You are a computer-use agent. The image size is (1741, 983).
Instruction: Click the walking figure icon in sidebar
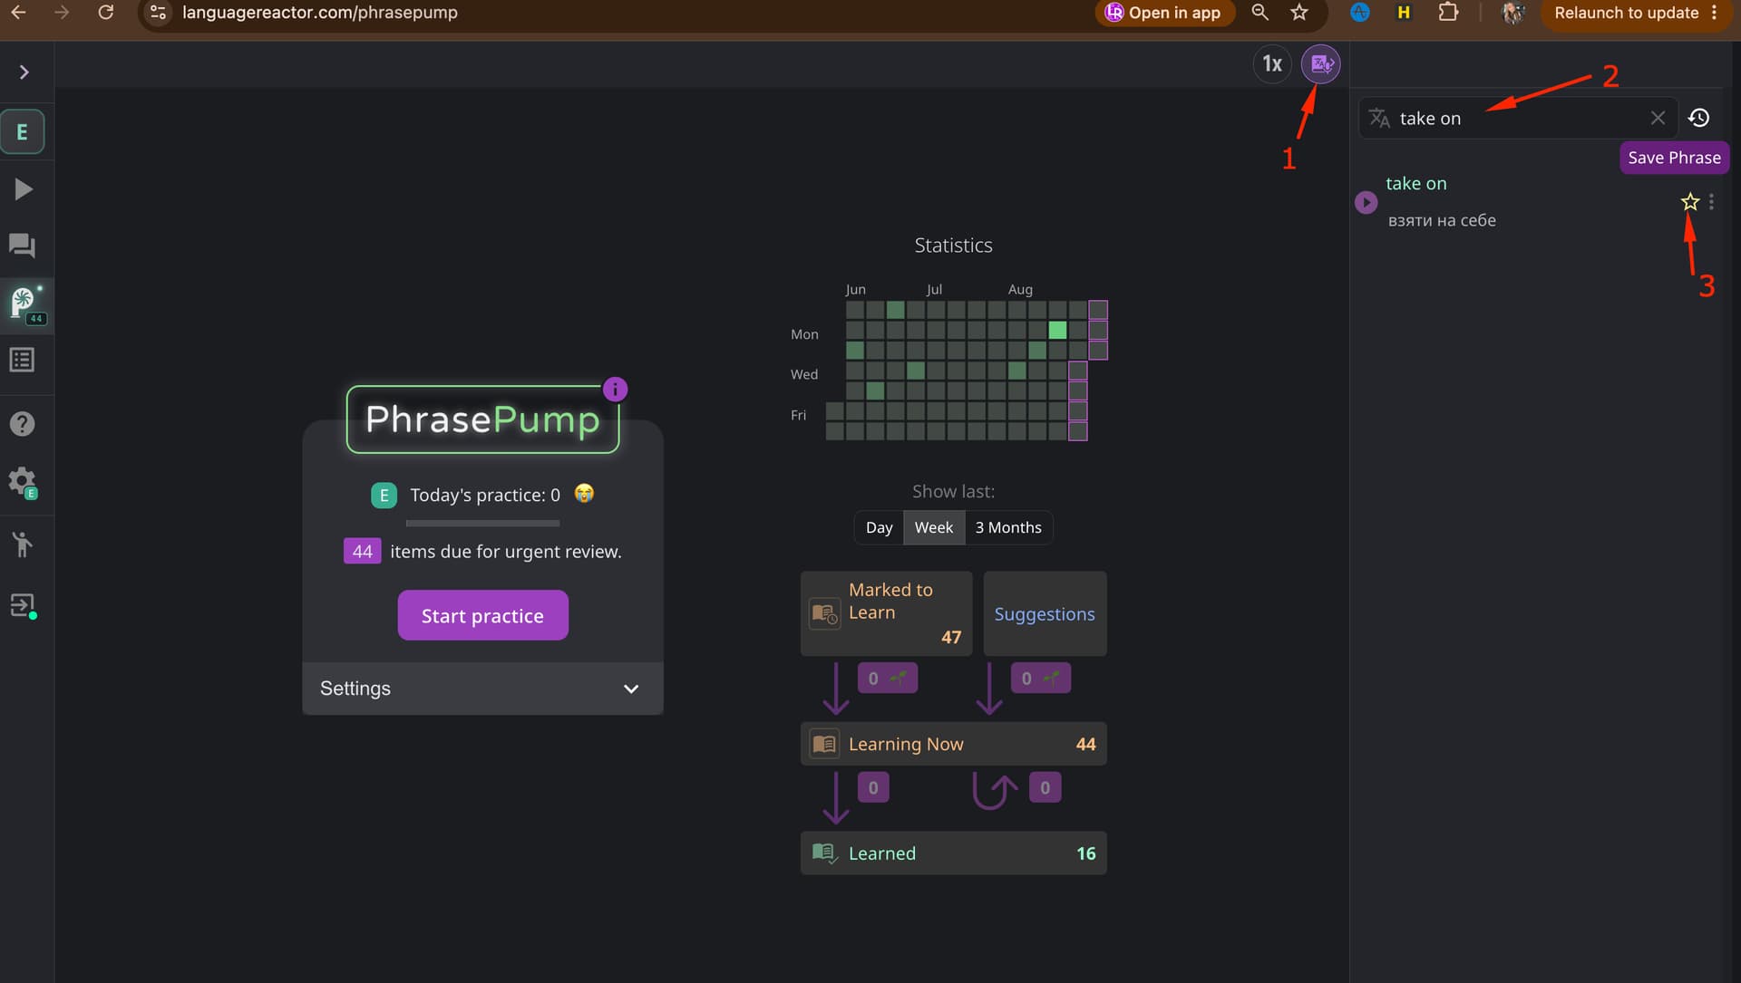[23, 544]
